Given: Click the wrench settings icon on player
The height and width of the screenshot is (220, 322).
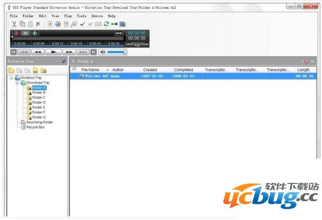Looking at the screenshot, I should pos(119,33).
